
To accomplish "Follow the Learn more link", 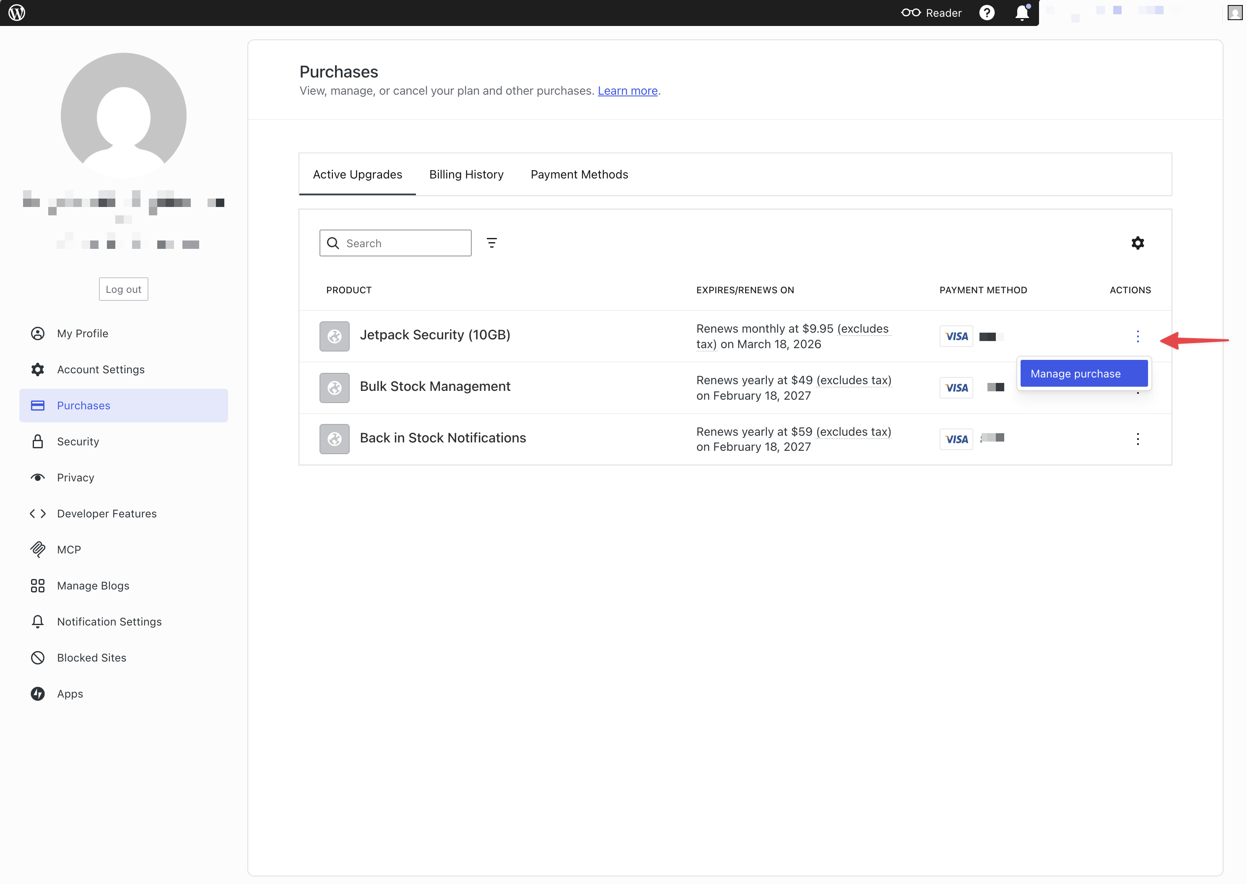I will (627, 91).
